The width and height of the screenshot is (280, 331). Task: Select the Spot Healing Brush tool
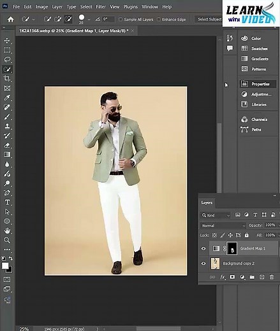pos(7,107)
